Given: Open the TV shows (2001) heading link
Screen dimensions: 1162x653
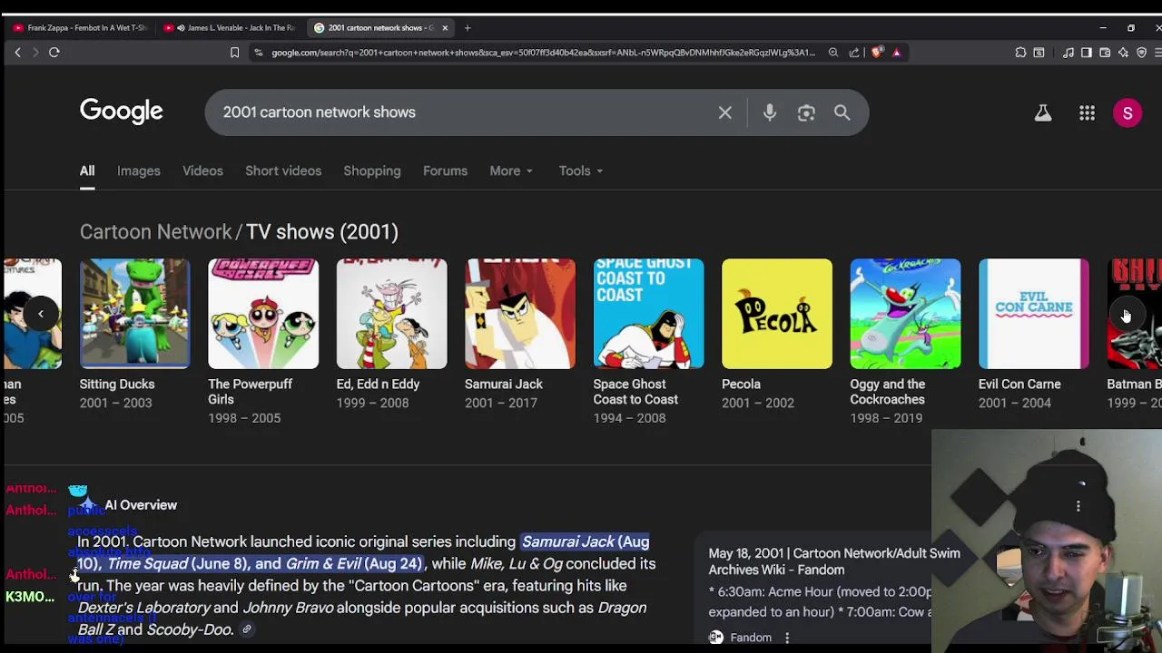Looking at the screenshot, I should pos(322,232).
